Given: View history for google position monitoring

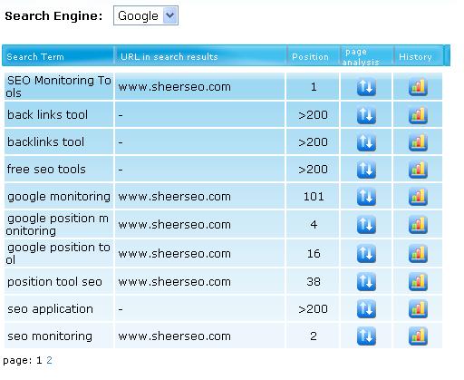Looking at the screenshot, I should (x=418, y=225).
